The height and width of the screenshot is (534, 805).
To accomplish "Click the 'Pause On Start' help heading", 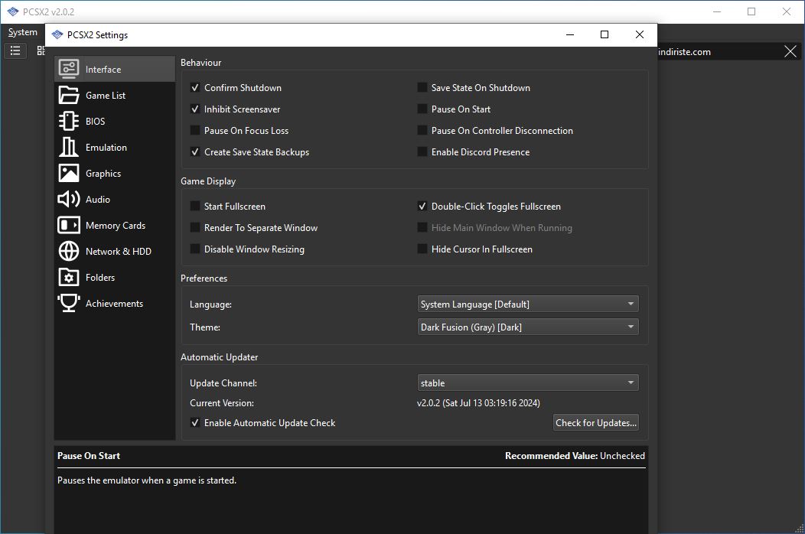I will tap(89, 455).
